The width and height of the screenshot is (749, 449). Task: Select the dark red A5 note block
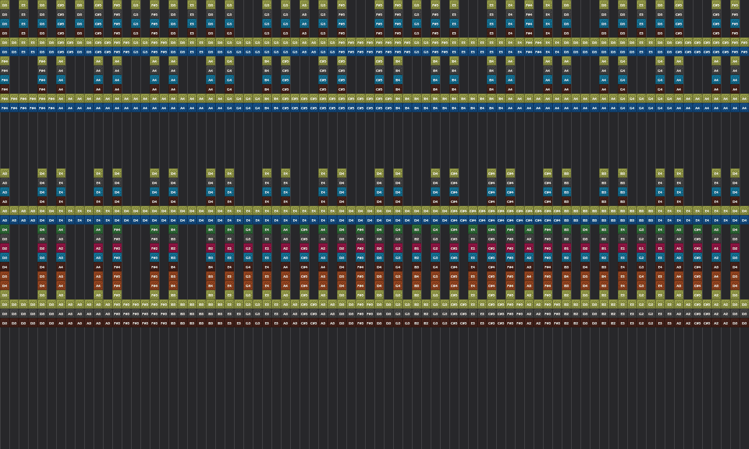(304, 33)
